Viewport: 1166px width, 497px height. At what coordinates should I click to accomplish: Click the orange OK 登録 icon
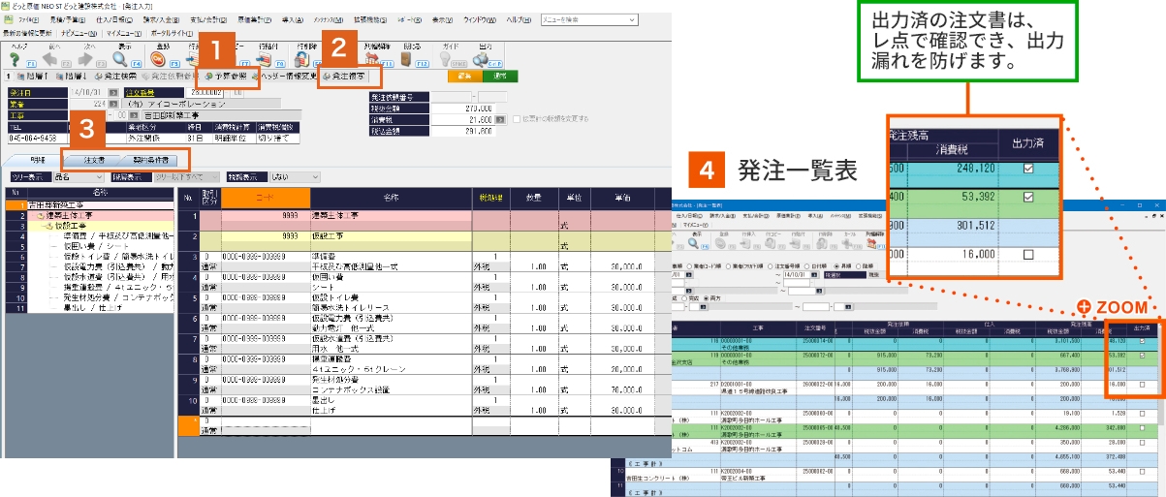[x=159, y=60]
